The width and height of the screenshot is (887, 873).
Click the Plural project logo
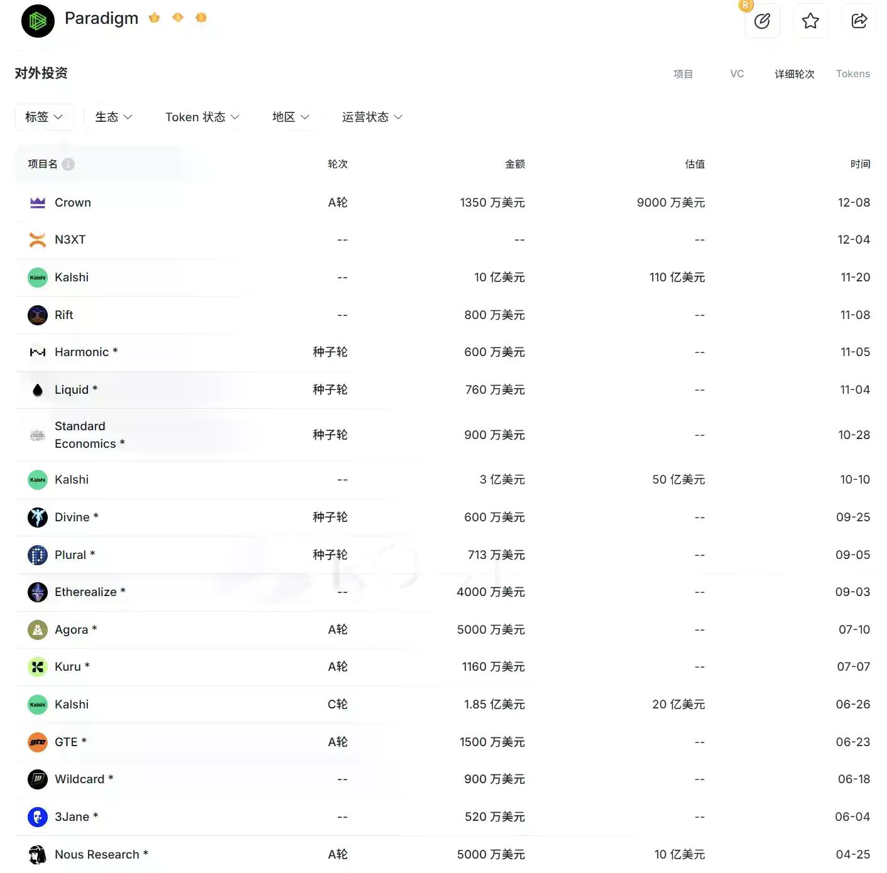[38, 555]
